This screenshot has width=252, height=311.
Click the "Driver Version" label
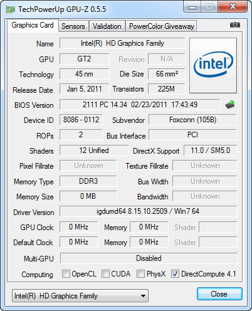pos(34,213)
